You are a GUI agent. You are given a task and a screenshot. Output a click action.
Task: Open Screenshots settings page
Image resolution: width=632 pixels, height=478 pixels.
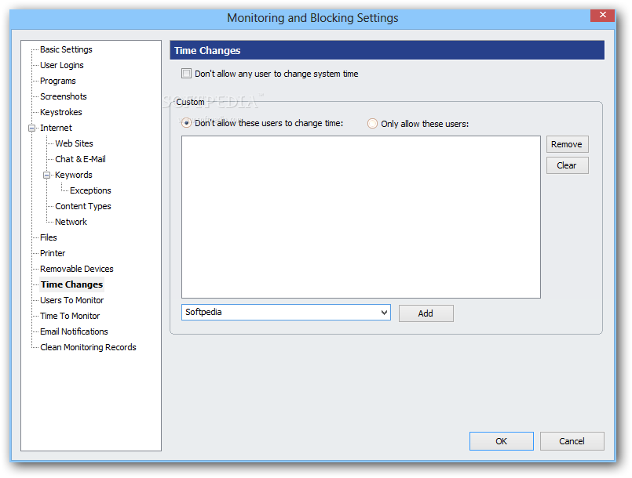click(64, 96)
